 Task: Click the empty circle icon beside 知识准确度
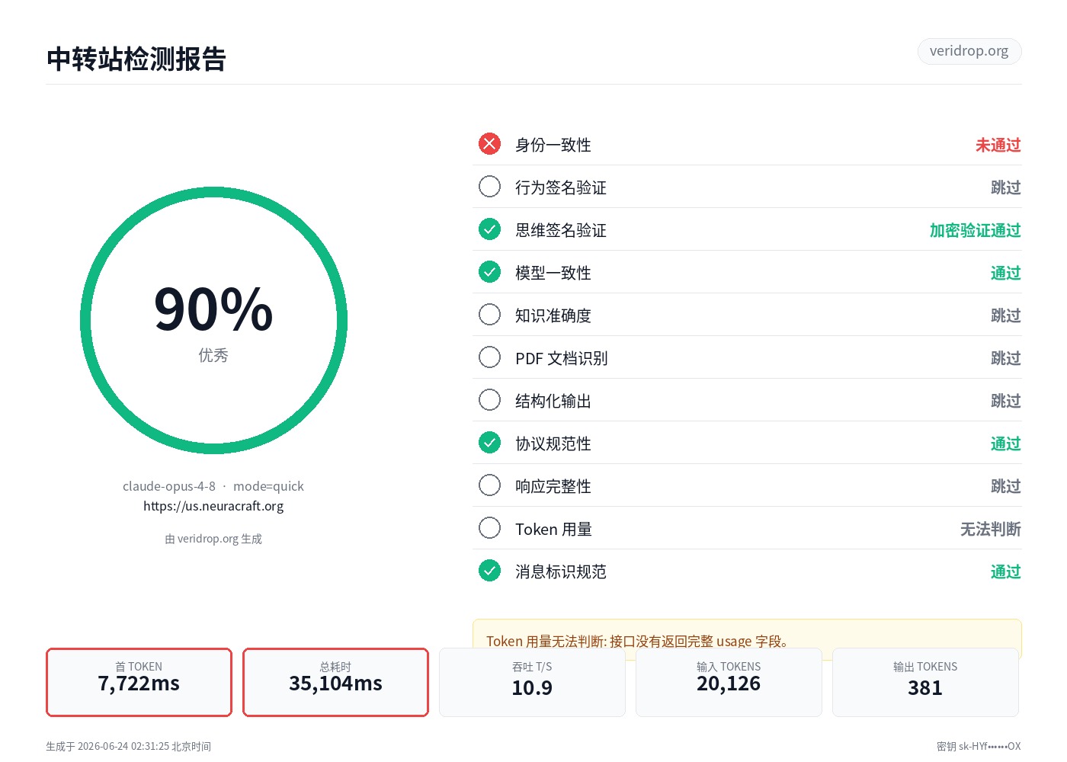click(x=489, y=315)
